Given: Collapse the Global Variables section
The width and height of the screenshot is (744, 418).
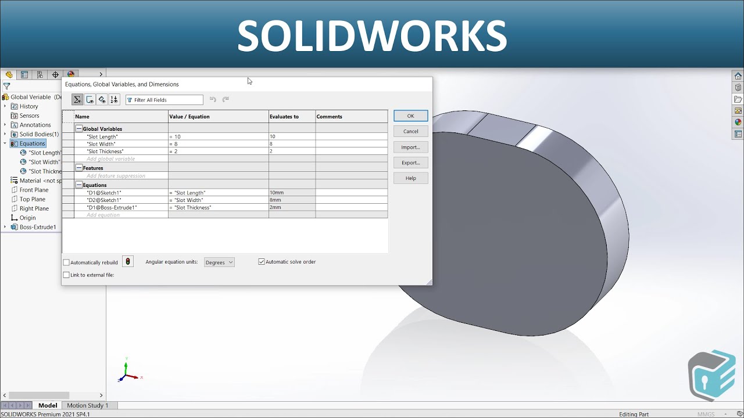Looking at the screenshot, I should (x=79, y=129).
